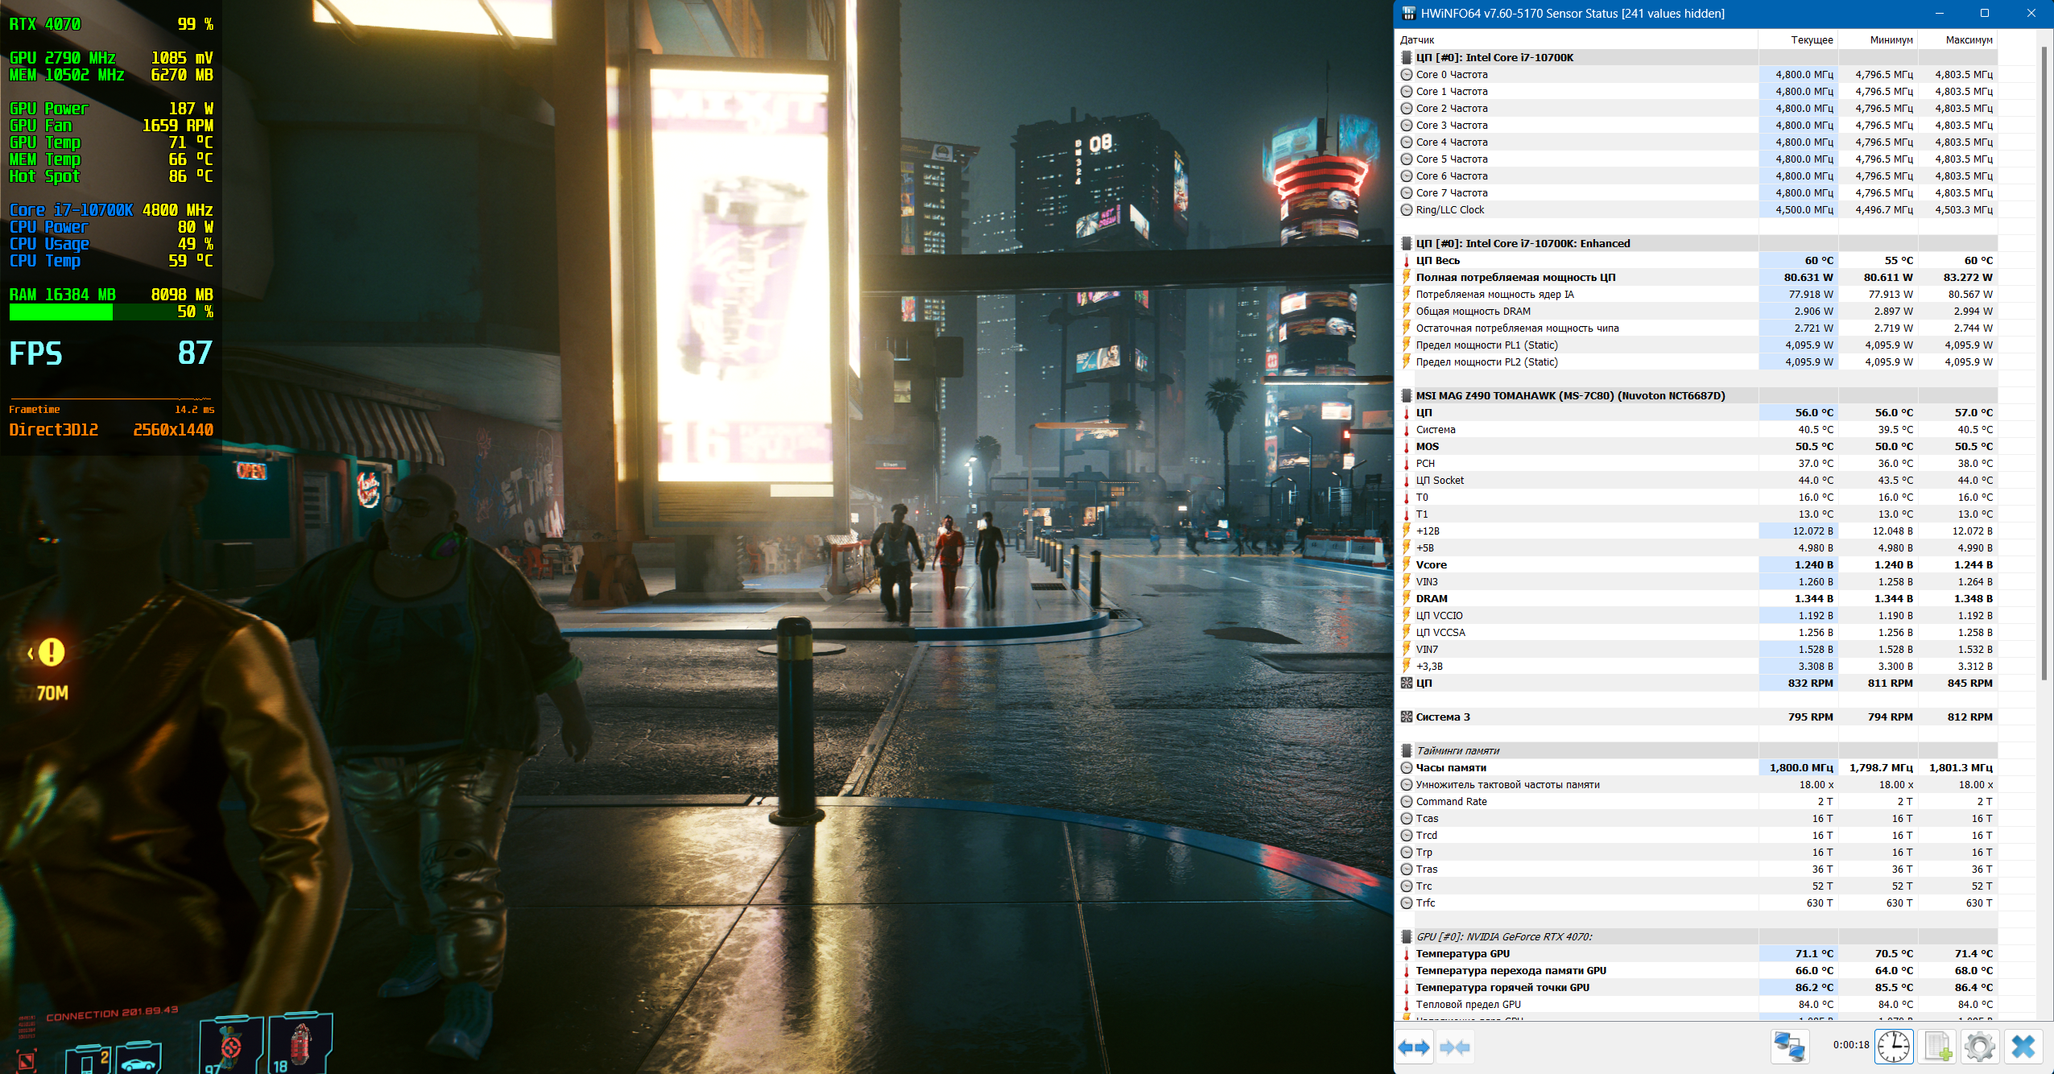The width and height of the screenshot is (2054, 1074).
Task: Click the chip icon beside GPU [#0]: NVIDIA GeForce RTX 4070
Action: tap(1407, 936)
